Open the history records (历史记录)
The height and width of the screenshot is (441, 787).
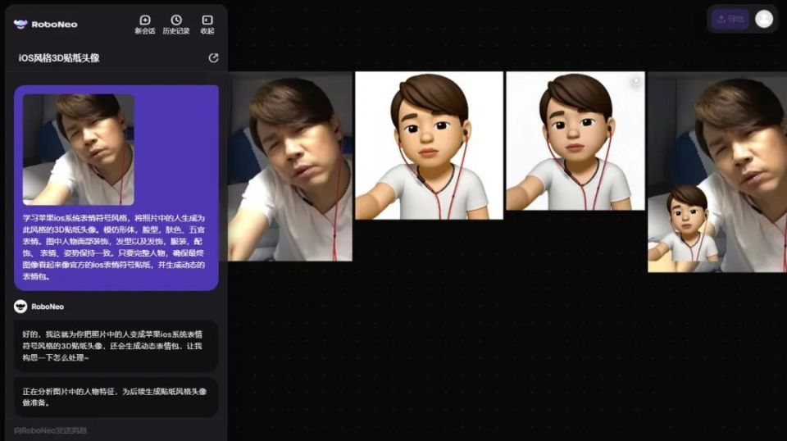click(176, 24)
